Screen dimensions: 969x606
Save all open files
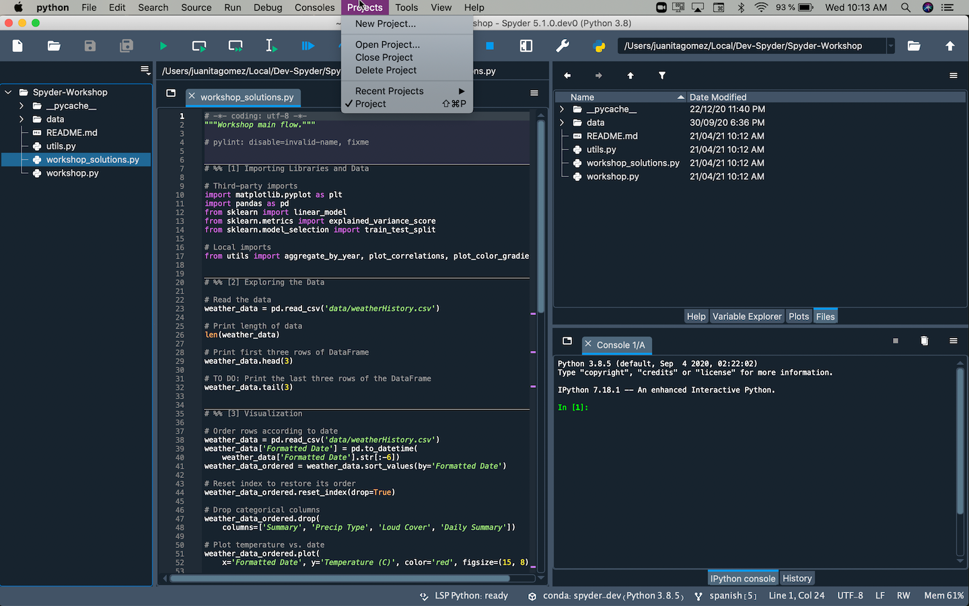[x=126, y=46]
